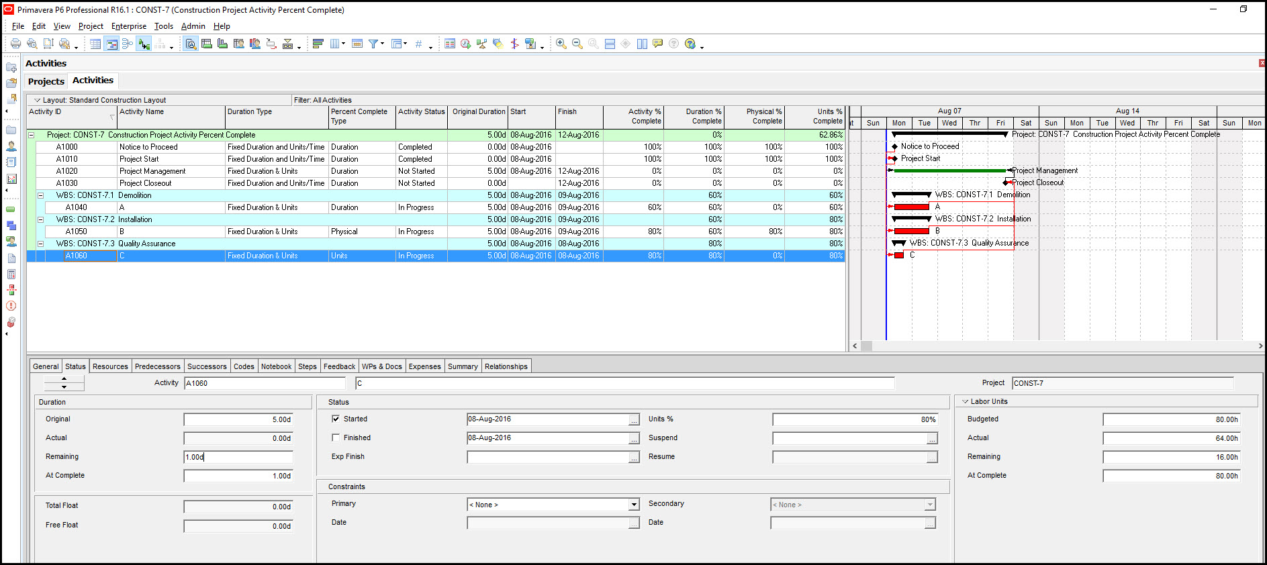Collapse the WBS CONST-7.2 Installation group
Image resolution: width=1267 pixels, height=565 pixels.
pos(40,219)
